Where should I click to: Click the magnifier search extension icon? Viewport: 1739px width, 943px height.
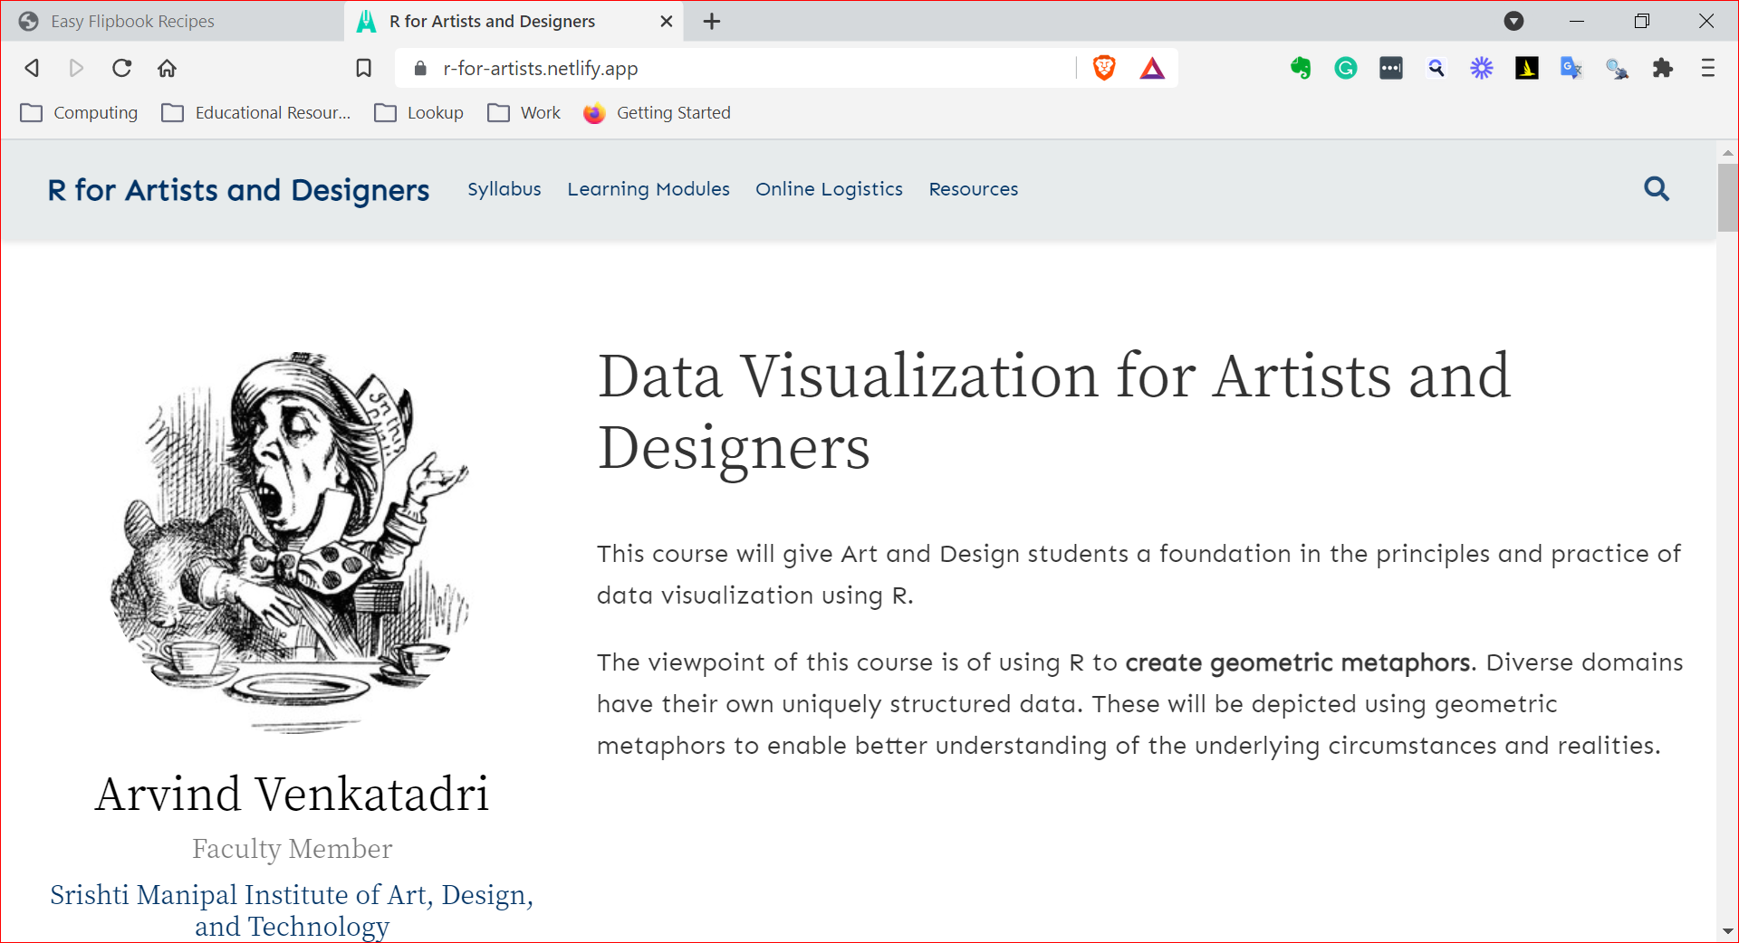coord(1436,68)
